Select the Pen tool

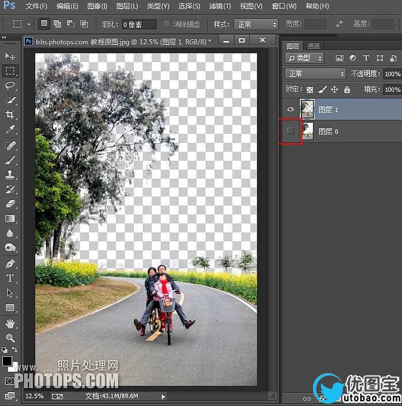(10, 264)
